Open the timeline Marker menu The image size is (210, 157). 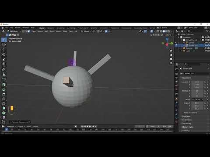point(35,126)
